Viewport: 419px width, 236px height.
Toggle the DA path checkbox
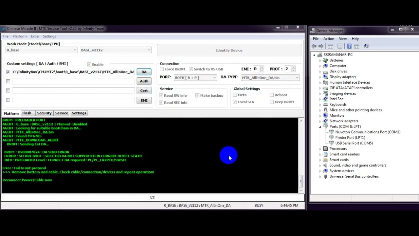point(8,72)
